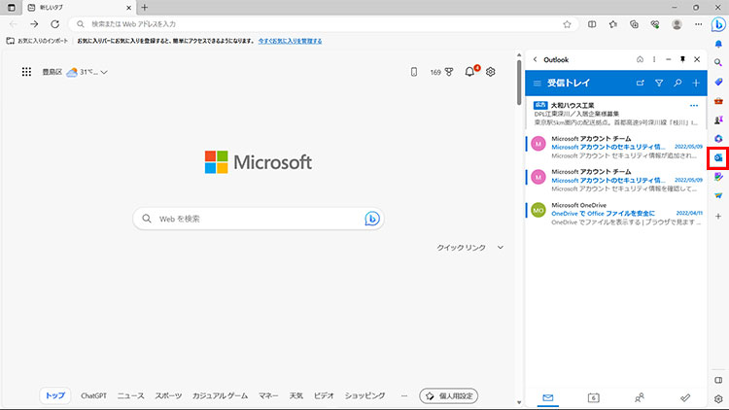Compose new mail with the plus icon

pyautogui.click(x=695, y=84)
